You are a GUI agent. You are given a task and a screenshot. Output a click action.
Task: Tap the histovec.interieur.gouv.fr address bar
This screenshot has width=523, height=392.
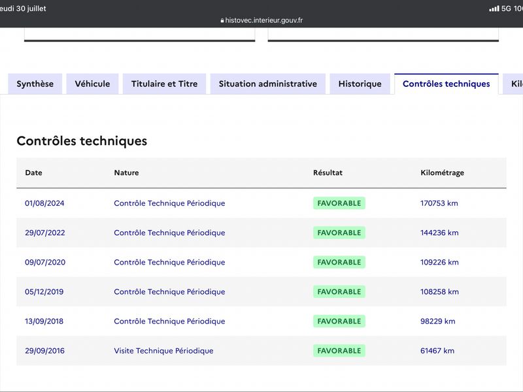tap(261, 20)
